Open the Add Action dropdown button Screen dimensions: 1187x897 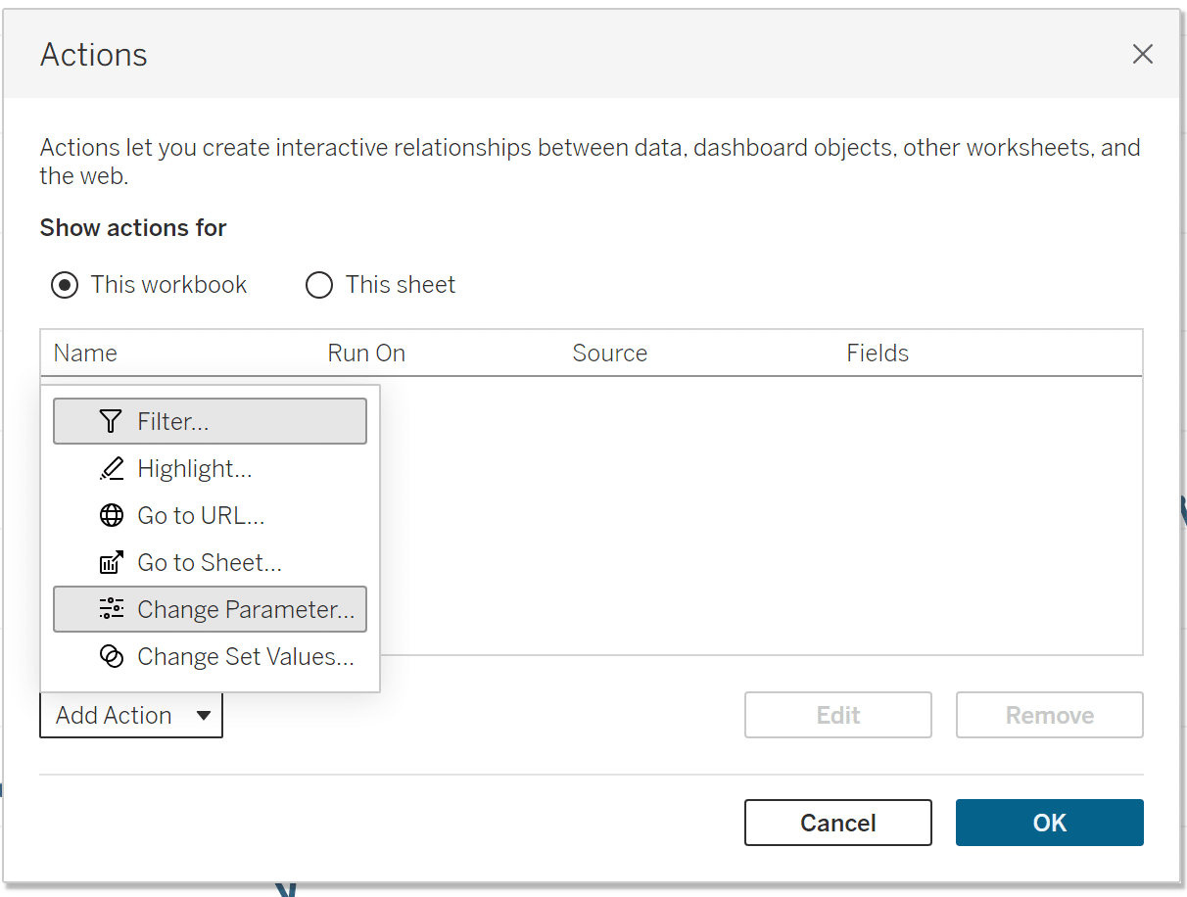(x=131, y=715)
